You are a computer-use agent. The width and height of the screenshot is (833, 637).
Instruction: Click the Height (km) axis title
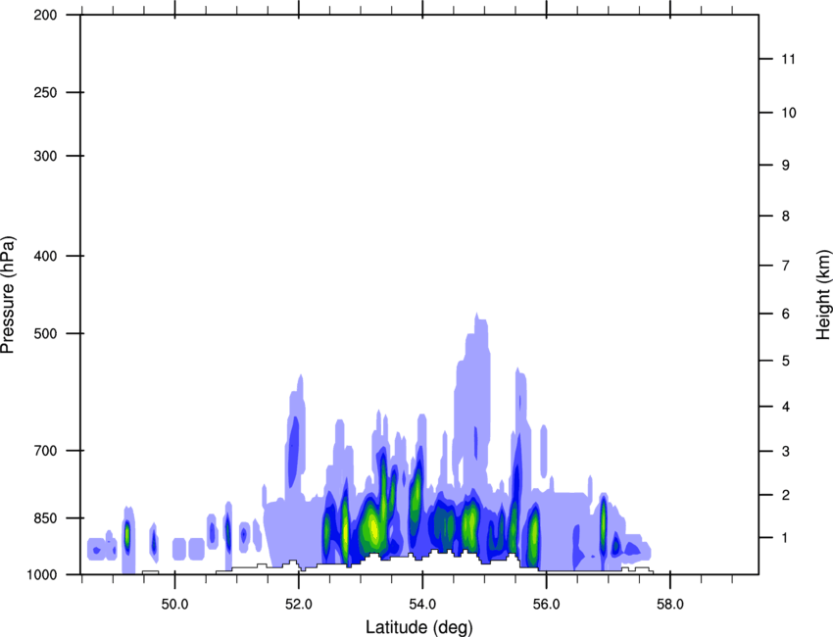click(823, 294)
